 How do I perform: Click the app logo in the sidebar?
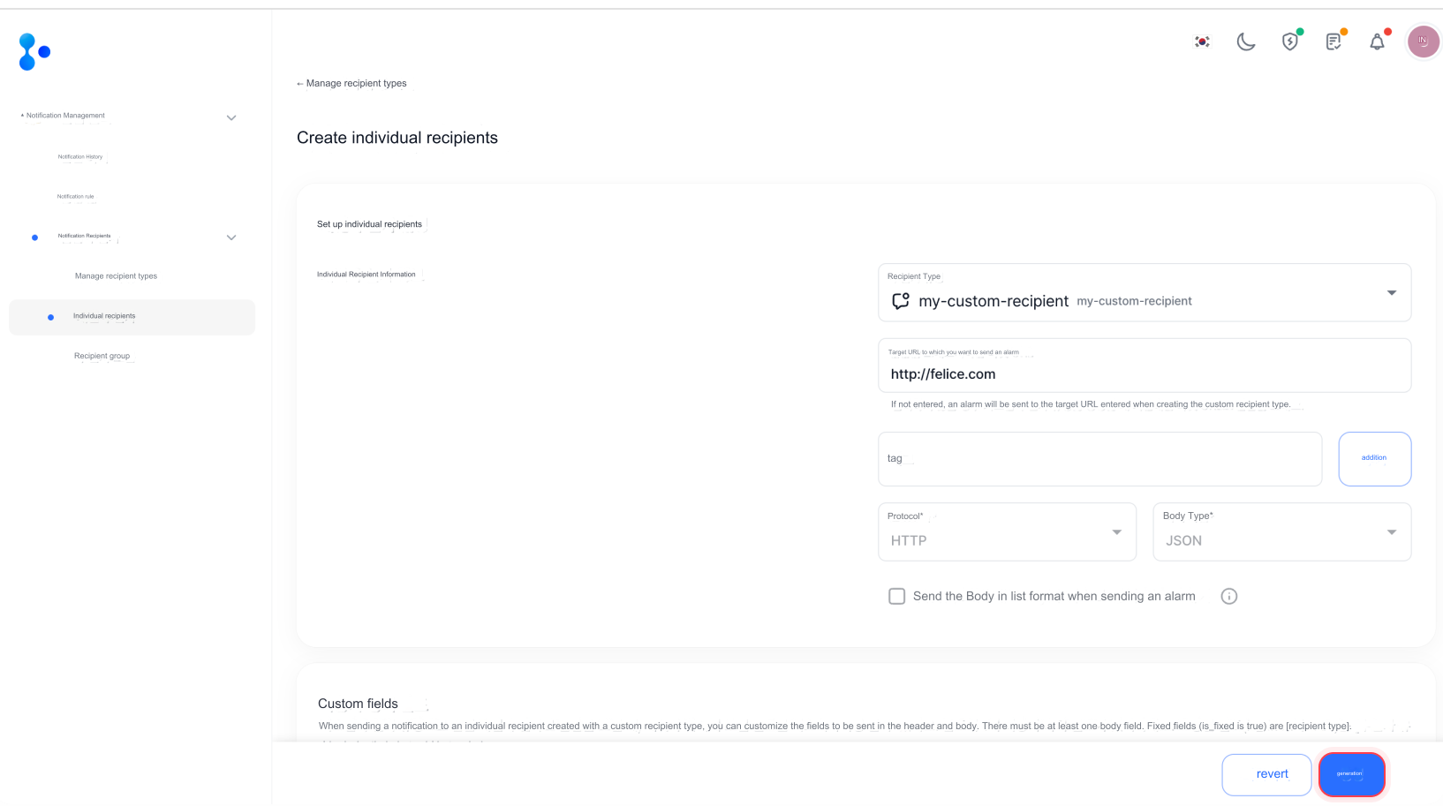(x=34, y=51)
